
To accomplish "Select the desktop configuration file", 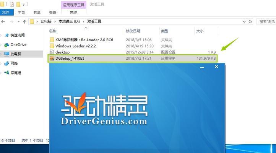I will [62, 52].
